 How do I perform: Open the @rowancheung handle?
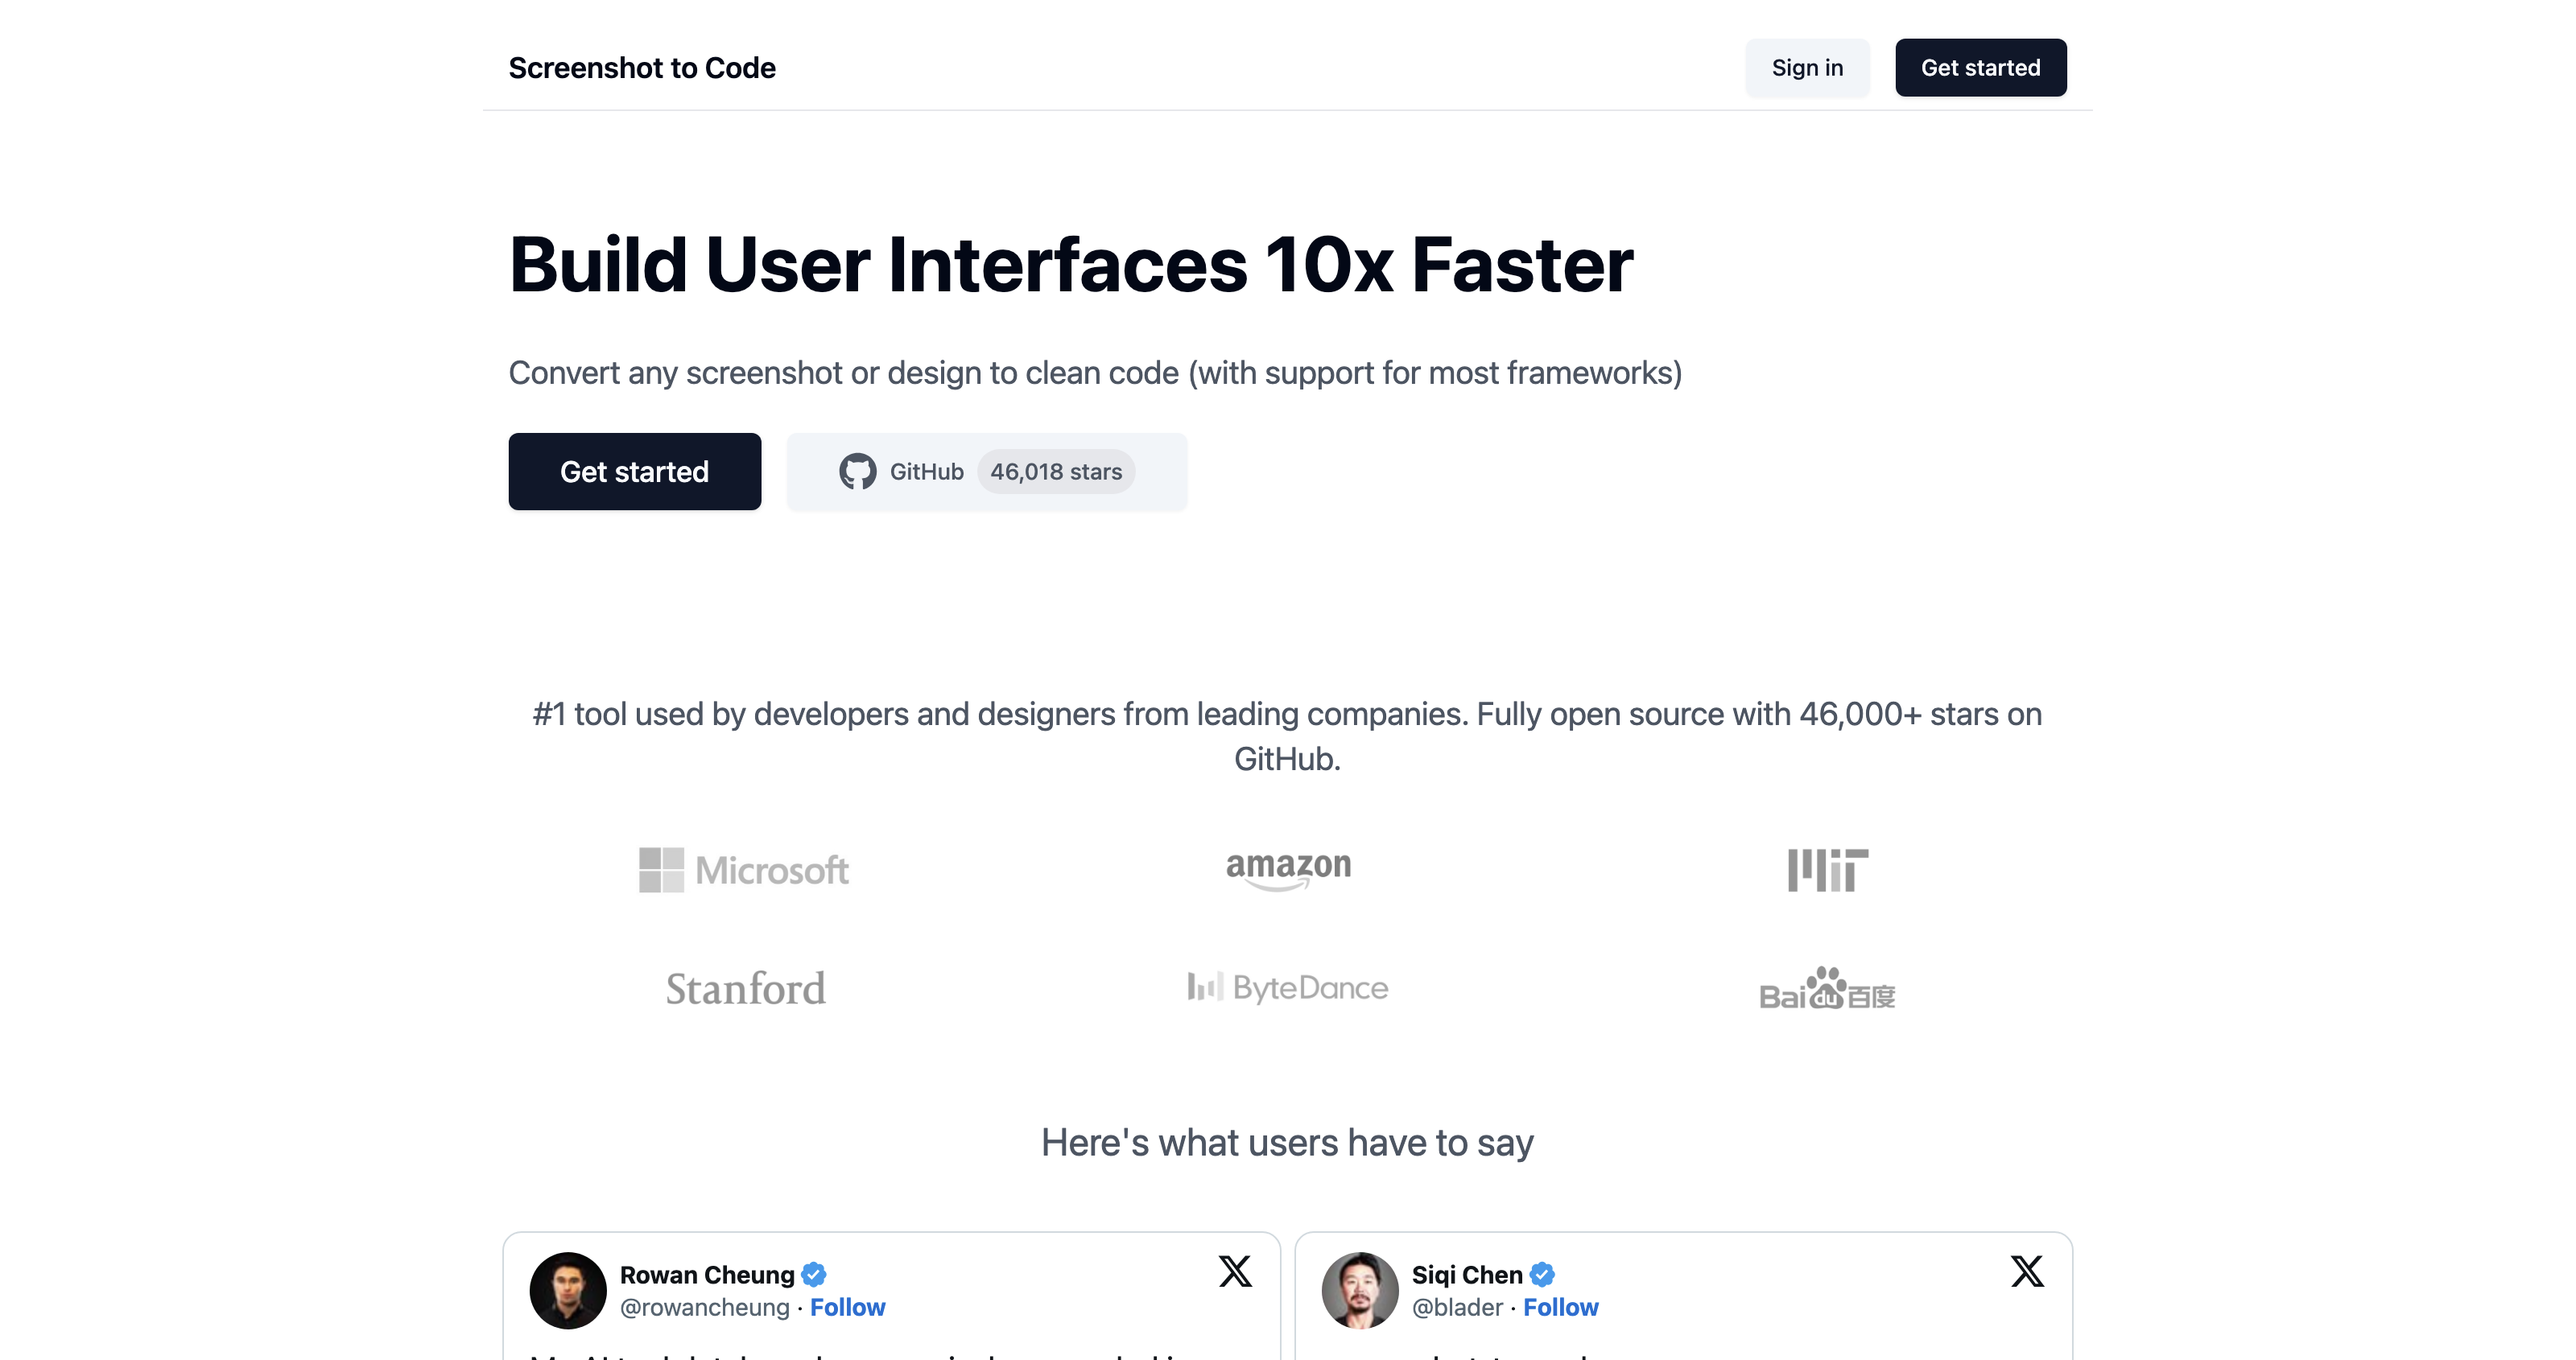coord(705,1308)
